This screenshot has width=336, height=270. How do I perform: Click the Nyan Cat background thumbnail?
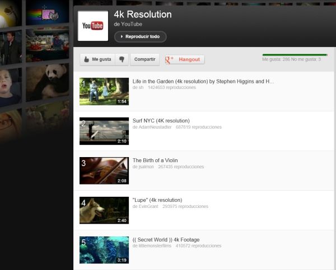(x=48, y=12)
